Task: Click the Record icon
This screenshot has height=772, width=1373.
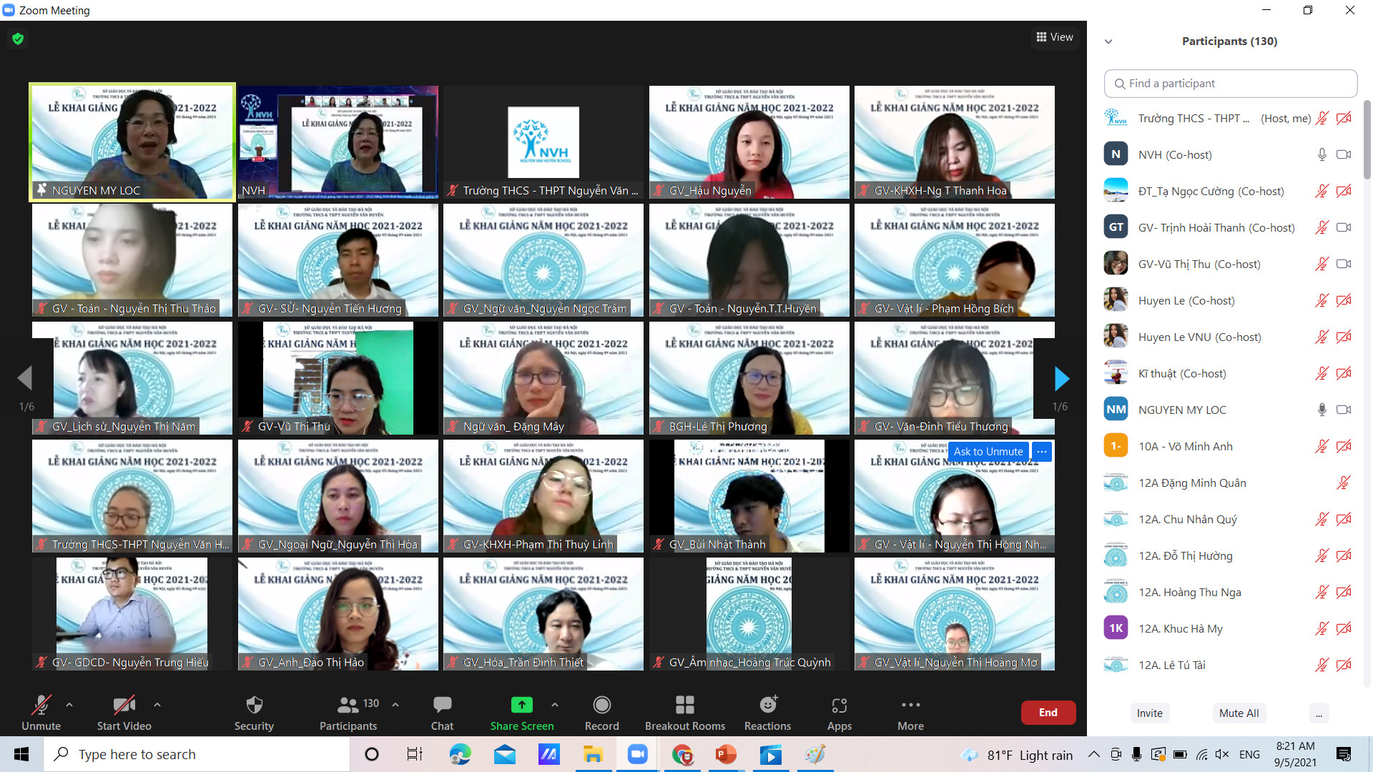Action: click(601, 705)
